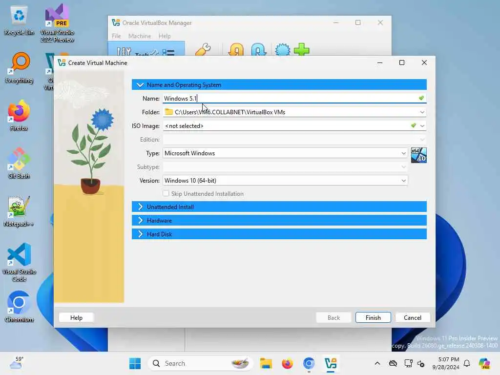Open the Folder path dropdown
The image size is (500, 375).
point(422,112)
